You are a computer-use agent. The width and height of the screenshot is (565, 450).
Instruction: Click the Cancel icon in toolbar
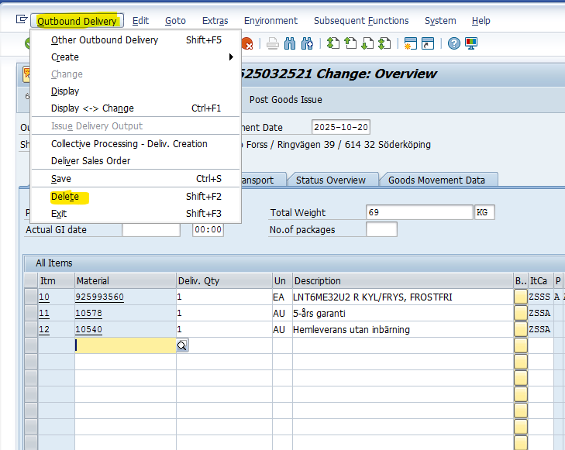coord(247,44)
